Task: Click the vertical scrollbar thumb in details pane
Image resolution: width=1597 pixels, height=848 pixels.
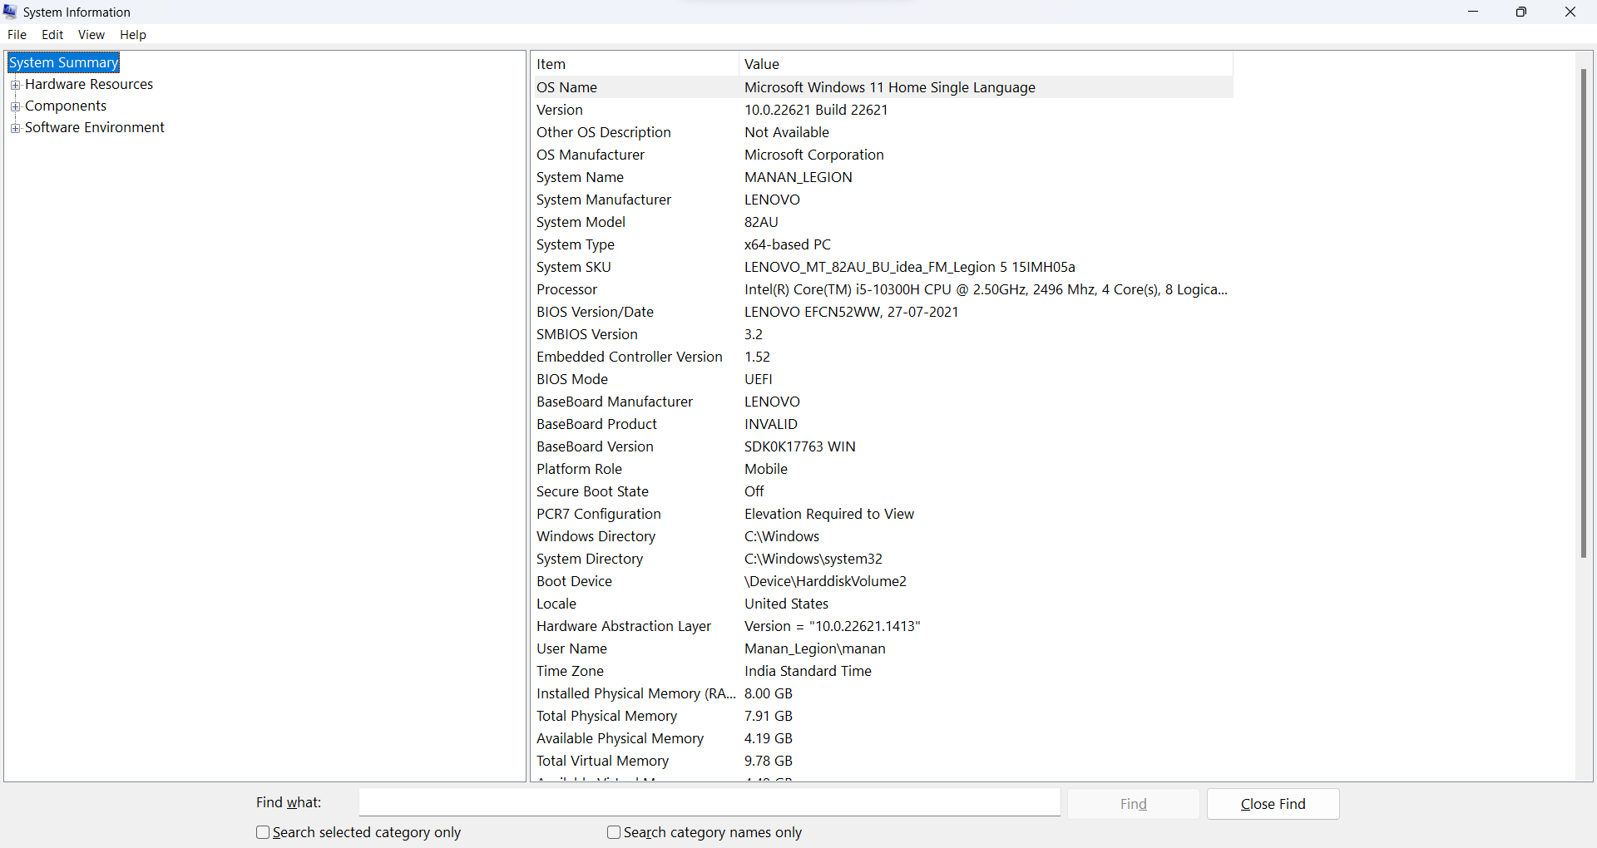Action: tap(1584, 313)
